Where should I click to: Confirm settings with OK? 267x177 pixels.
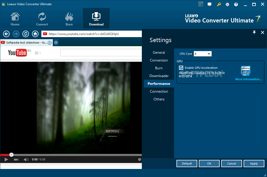click(x=209, y=164)
